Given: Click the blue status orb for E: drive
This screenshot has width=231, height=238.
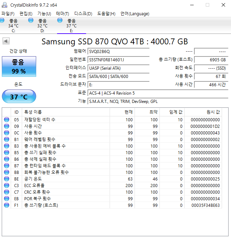Looking at the screenshot, I should (x=60, y=20).
